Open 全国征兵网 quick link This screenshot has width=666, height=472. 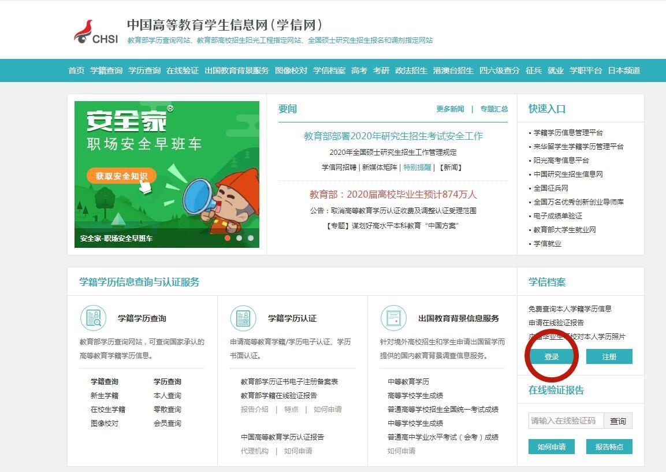click(551, 188)
